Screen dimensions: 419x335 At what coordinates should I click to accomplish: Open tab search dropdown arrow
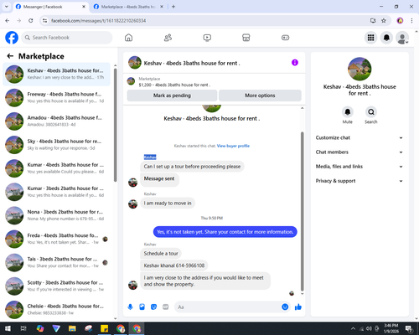(6, 7)
